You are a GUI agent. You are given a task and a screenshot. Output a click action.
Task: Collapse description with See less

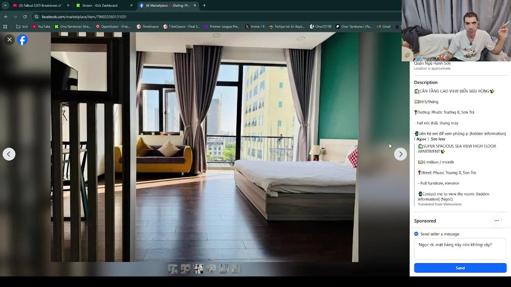438,139
